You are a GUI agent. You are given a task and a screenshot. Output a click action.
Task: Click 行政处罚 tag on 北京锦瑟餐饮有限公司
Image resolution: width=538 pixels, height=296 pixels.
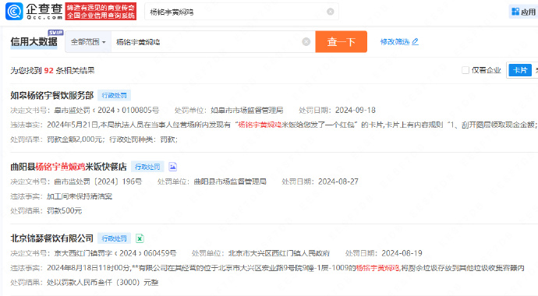(115, 238)
